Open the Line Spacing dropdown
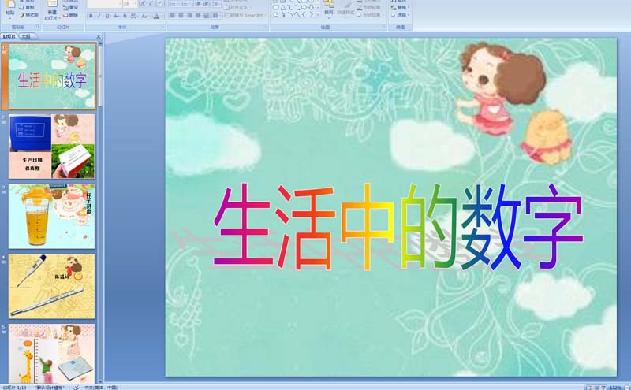The width and height of the screenshot is (631, 390). tap(216, 4)
